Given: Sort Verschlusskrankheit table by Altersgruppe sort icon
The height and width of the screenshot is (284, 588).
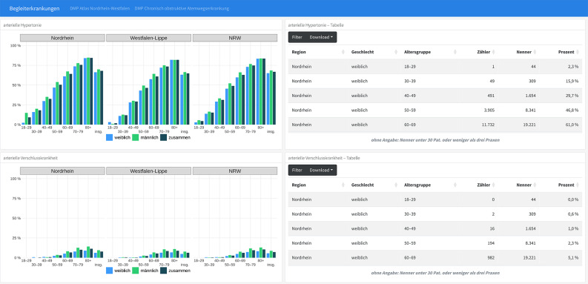Looking at the screenshot, I should tap(455, 185).
